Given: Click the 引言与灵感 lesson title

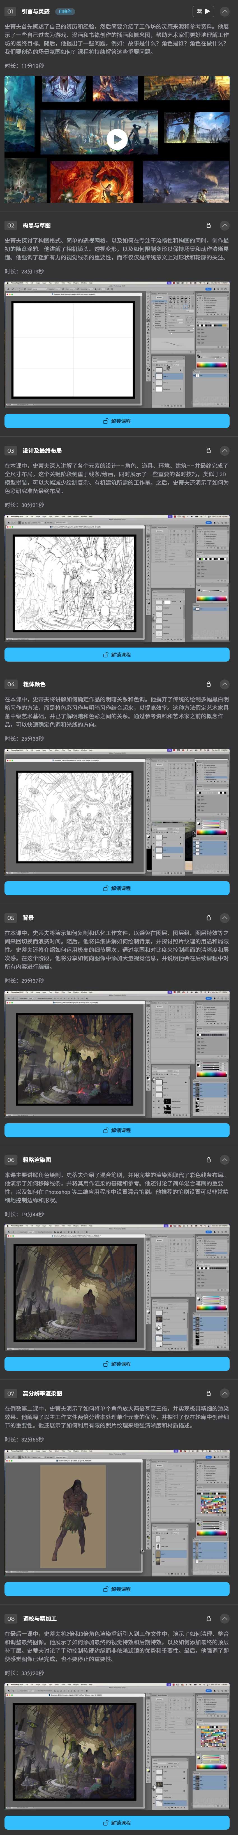Looking at the screenshot, I should point(36,11).
